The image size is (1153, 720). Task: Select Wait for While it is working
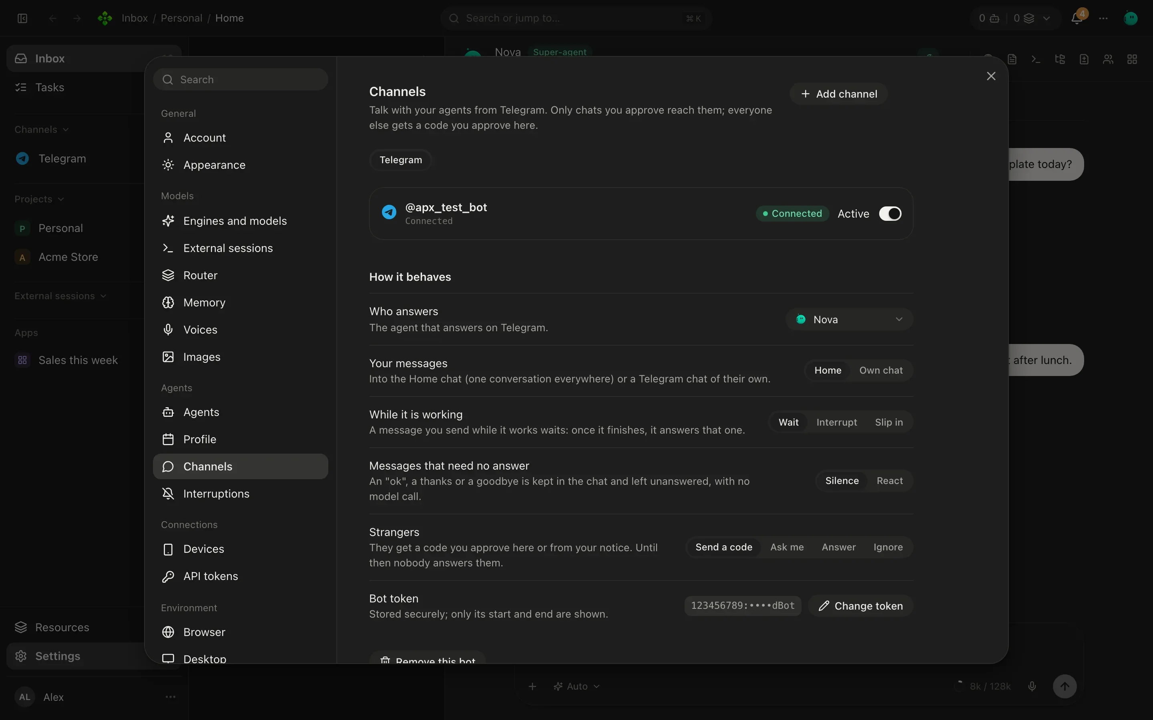789,422
